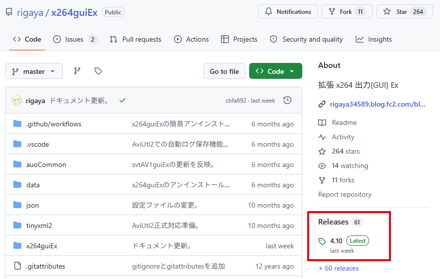The width and height of the screenshot is (440, 279).
Task: View branches via the branch icon
Action: (x=77, y=71)
